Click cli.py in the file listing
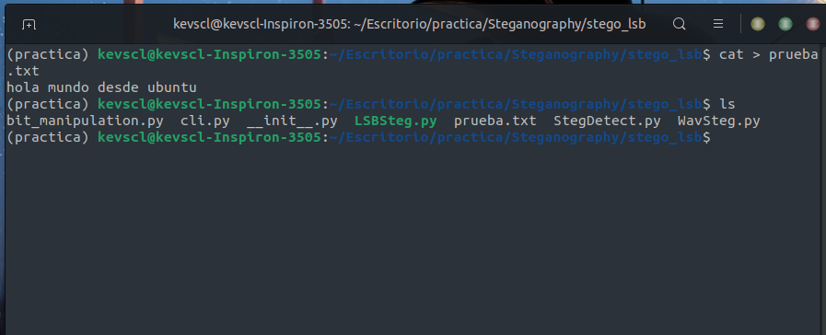 [x=205, y=121]
